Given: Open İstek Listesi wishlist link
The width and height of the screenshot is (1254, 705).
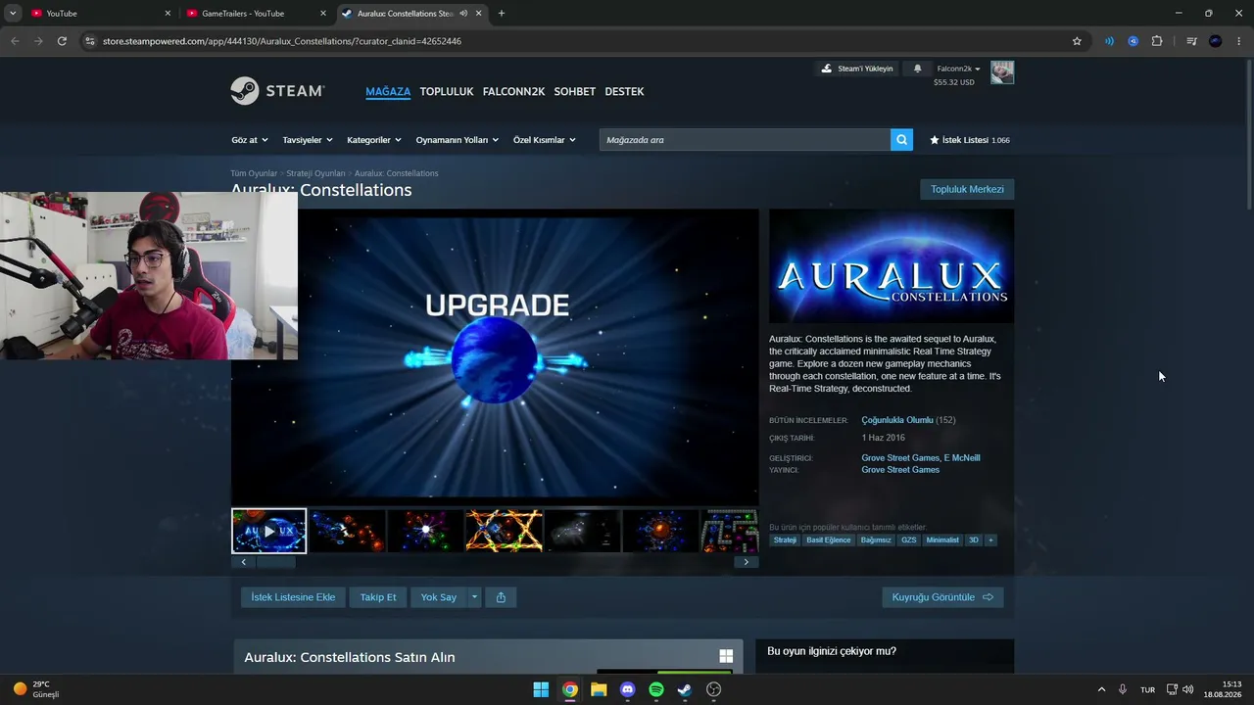Looking at the screenshot, I should (970, 140).
